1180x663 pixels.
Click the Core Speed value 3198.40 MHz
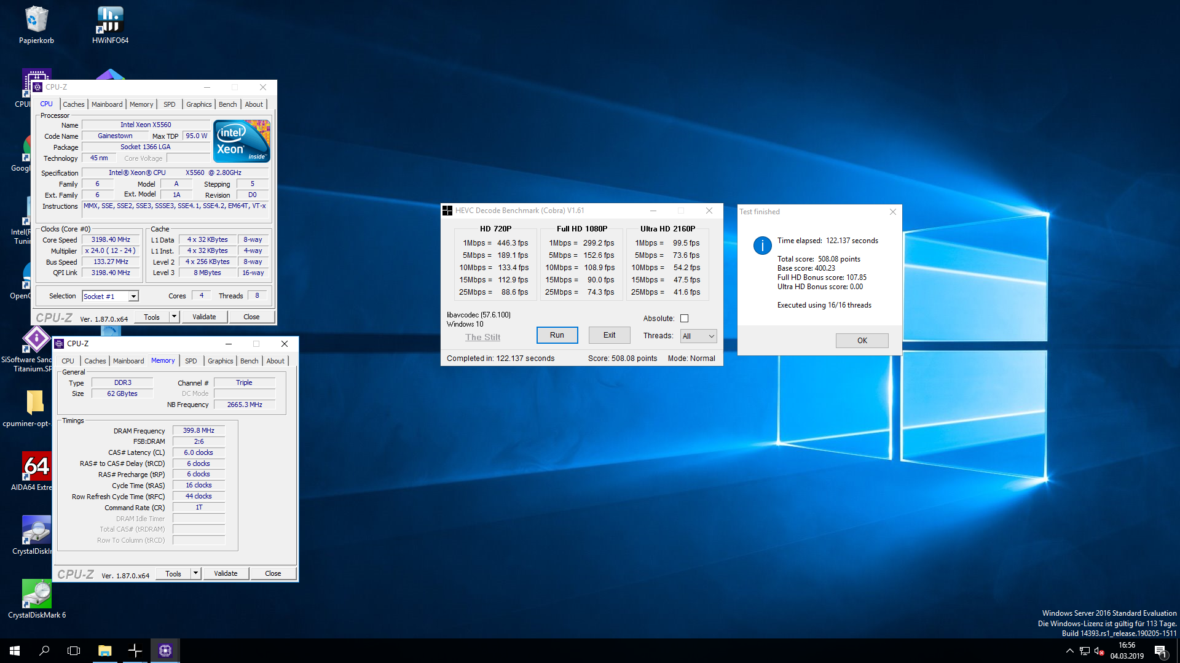tap(111, 240)
